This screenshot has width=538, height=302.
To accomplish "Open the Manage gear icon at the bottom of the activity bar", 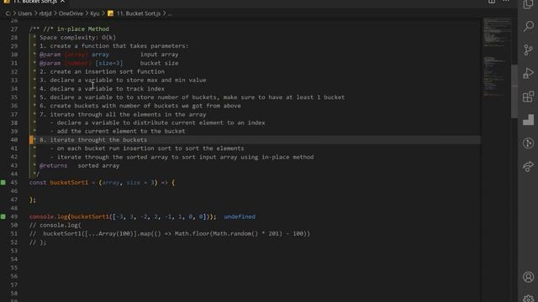I will click(529, 299).
